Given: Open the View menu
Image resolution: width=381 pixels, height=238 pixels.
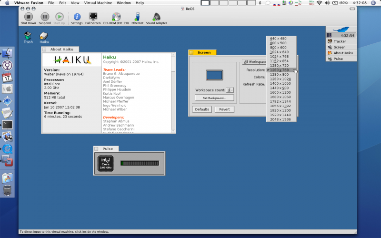Looking at the screenshot, I should (75, 3).
